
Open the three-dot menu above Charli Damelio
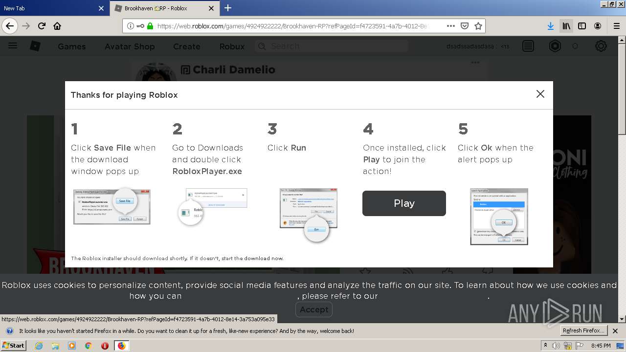point(475,63)
